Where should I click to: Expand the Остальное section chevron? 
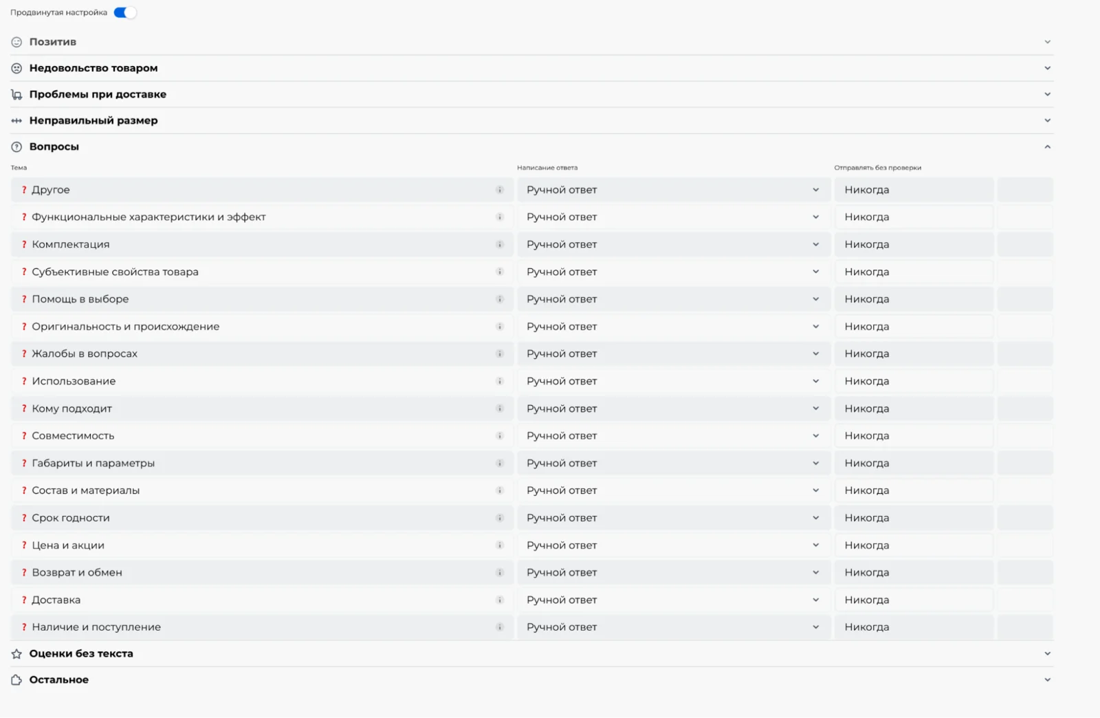pyautogui.click(x=1047, y=679)
